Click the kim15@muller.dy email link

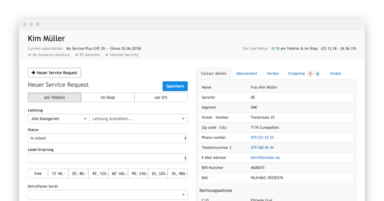(x=265, y=158)
